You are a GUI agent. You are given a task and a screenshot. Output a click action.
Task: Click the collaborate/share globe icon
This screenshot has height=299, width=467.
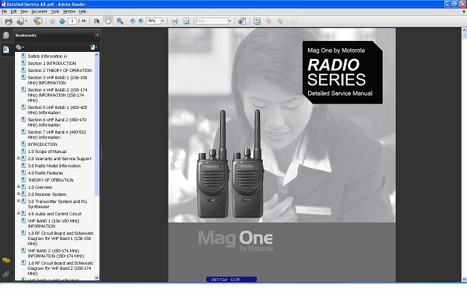point(38,21)
